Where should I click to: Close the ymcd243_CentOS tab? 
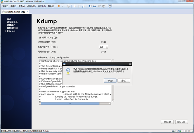(x=27, y=12)
